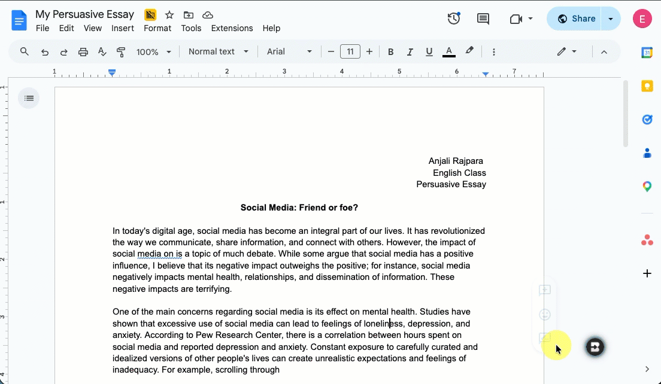Open the Insert menu
This screenshot has width=661, height=384.
coord(122,28)
